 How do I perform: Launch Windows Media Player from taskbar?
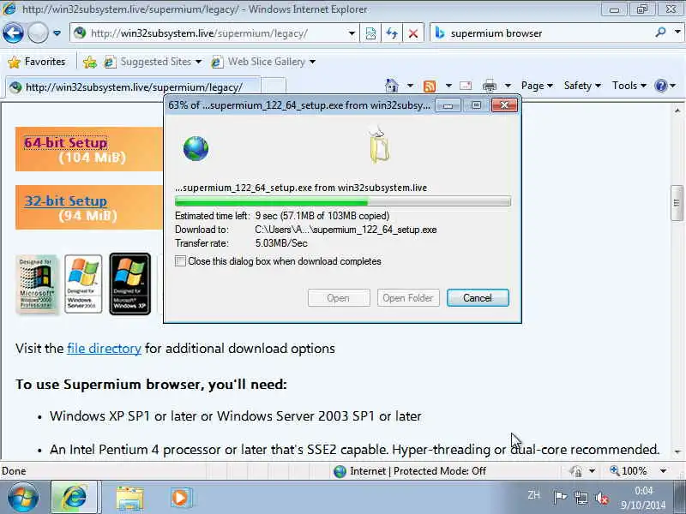click(181, 498)
